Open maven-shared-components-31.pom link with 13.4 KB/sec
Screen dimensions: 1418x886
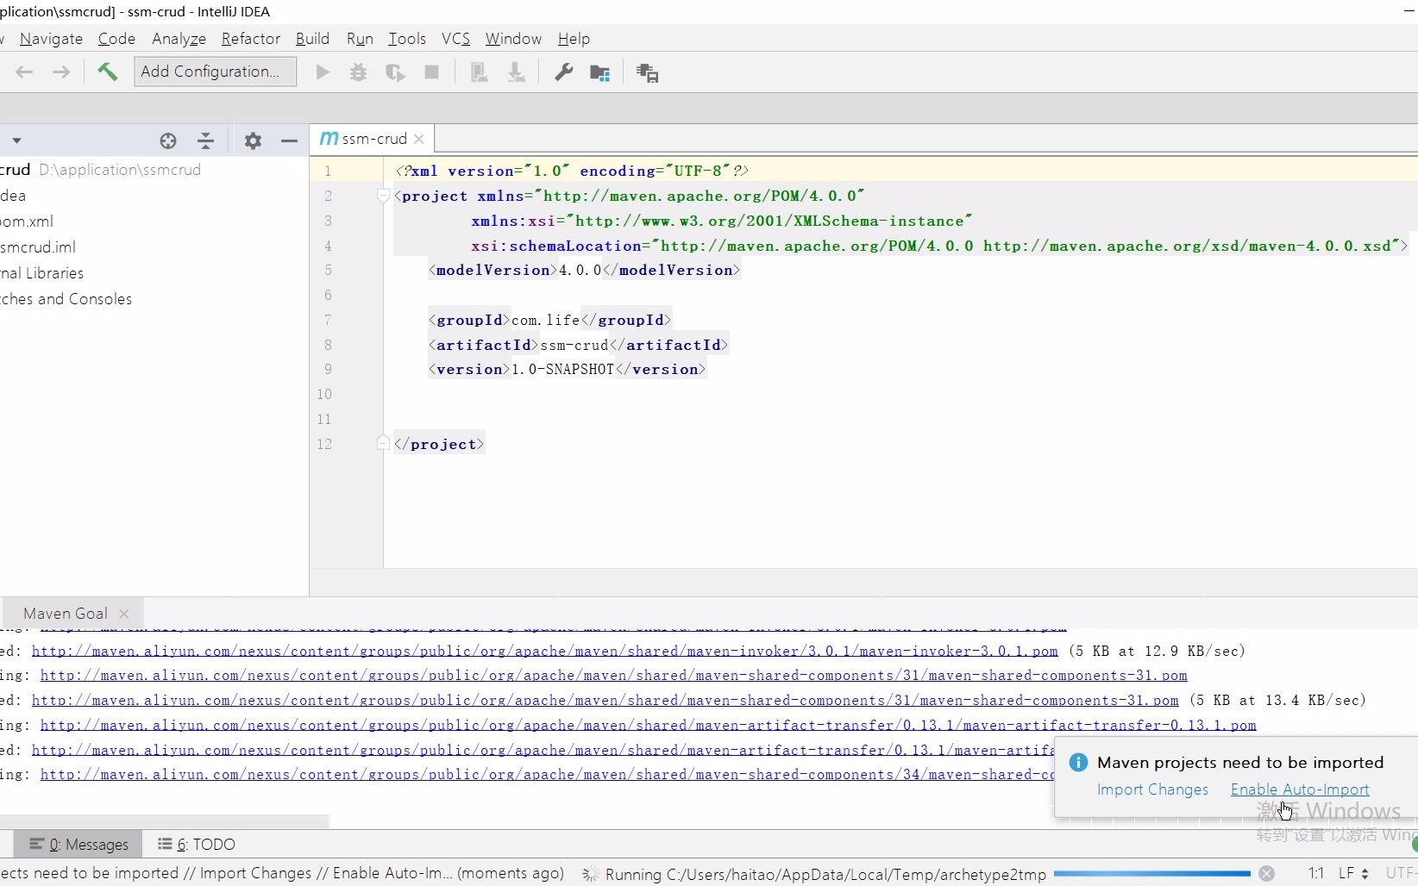point(605,700)
